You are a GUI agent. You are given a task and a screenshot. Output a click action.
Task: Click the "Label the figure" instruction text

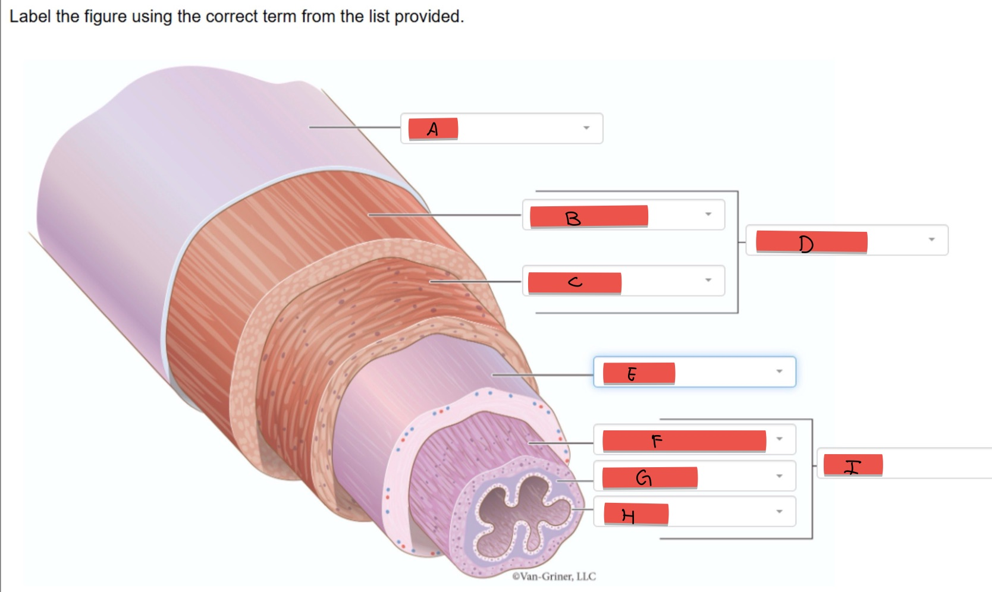(236, 16)
